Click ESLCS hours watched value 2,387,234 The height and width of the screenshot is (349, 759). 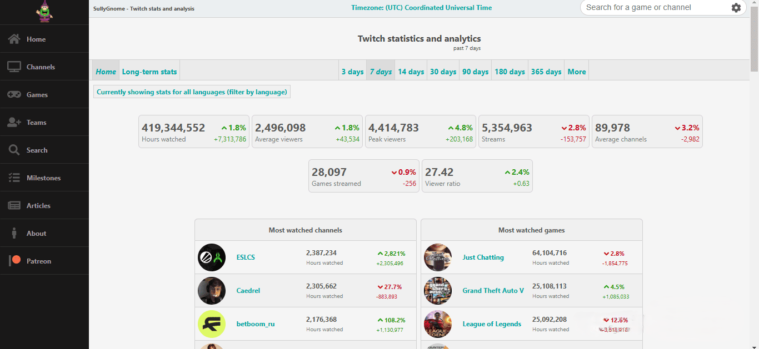click(321, 253)
